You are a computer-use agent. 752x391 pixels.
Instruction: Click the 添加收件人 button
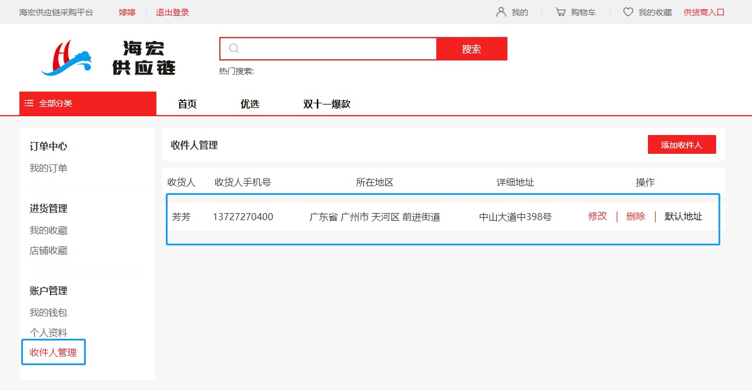(681, 144)
